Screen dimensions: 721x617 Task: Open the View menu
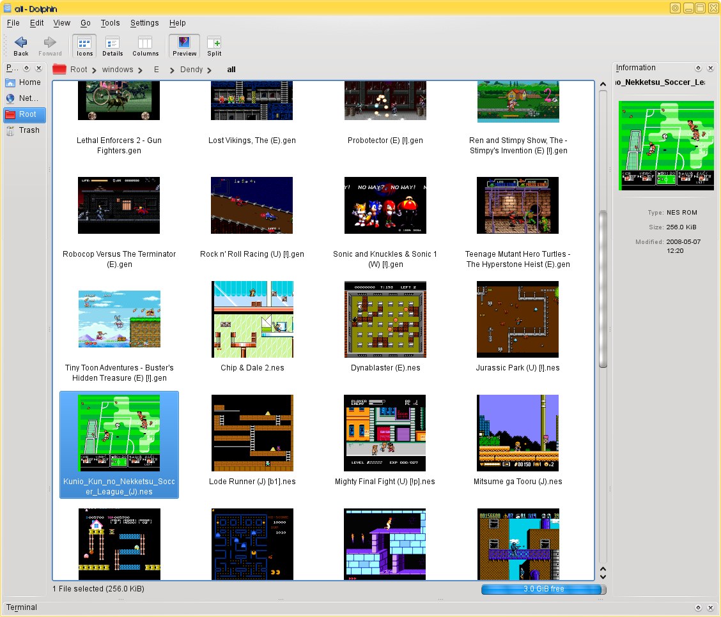61,23
